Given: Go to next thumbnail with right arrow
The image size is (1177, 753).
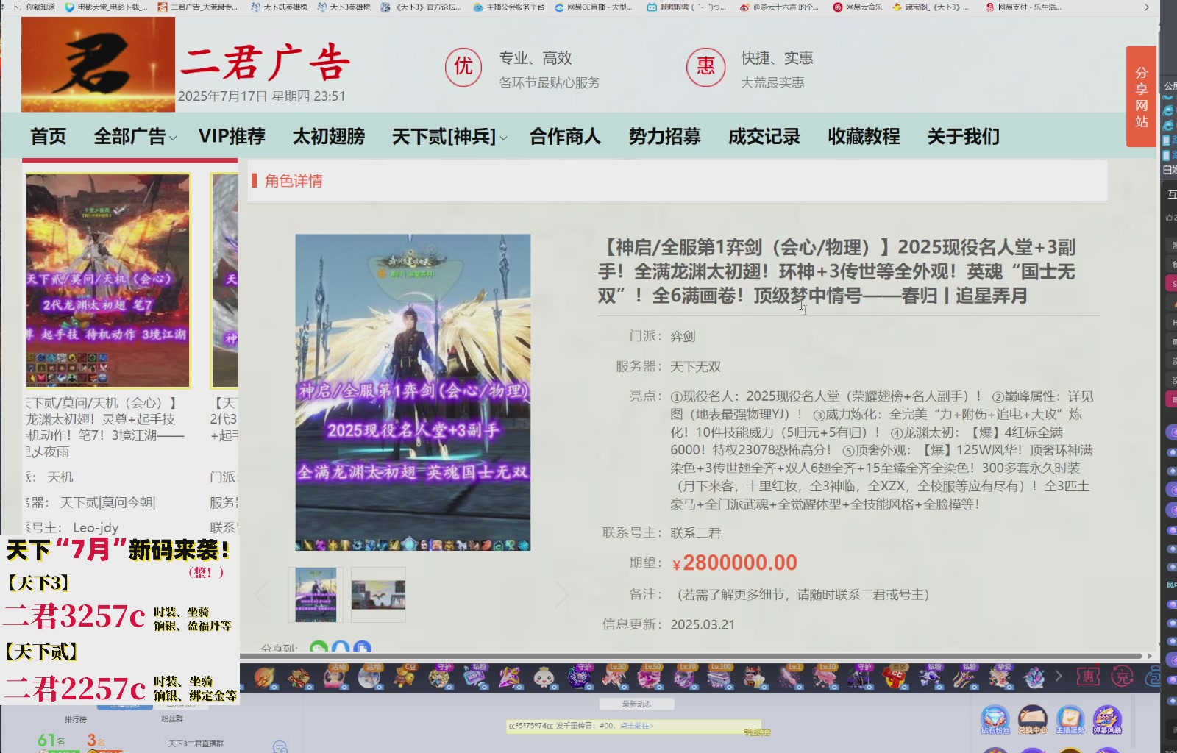Looking at the screenshot, I should click(x=562, y=594).
